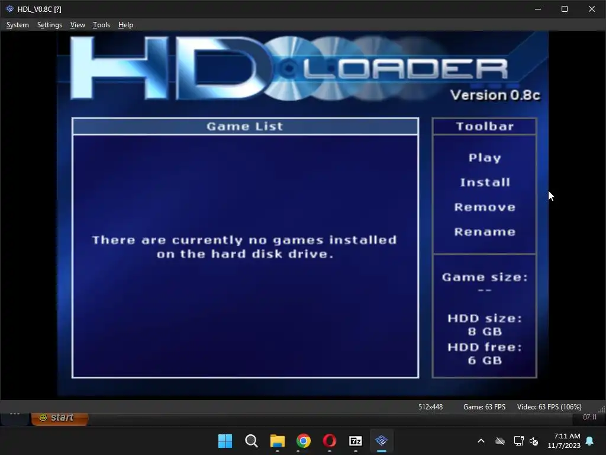Click the window resize grip in the status bar

point(601,409)
